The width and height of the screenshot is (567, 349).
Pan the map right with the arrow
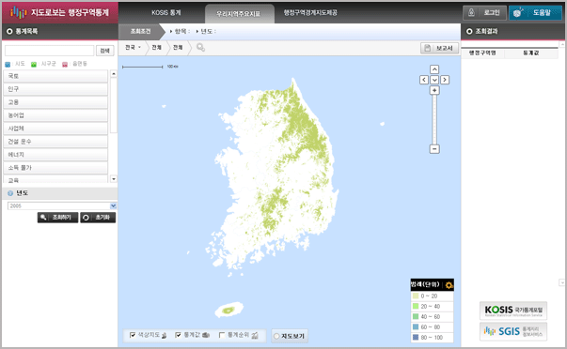[445, 80]
